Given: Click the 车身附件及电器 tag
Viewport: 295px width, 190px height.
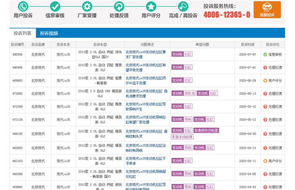Looking at the screenshot, I should [206, 130].
